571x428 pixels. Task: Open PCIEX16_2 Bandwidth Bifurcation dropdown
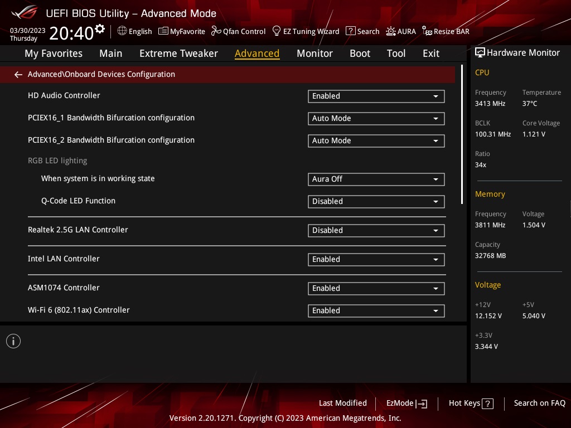click(x=376, y=141)
